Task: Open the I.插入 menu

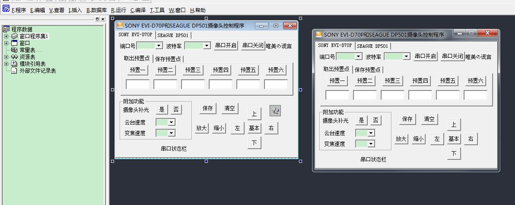Action: coord(75,10)
